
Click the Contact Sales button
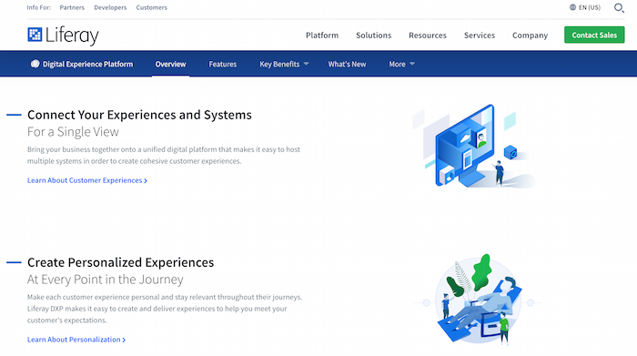(594, 35)
